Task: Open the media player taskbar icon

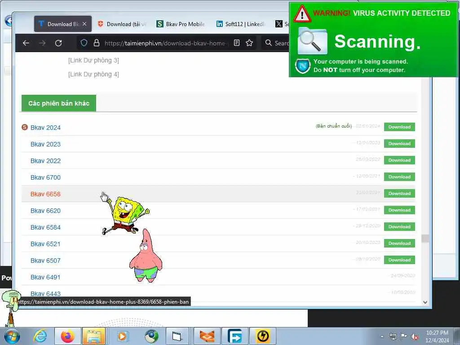Action: 122,336
